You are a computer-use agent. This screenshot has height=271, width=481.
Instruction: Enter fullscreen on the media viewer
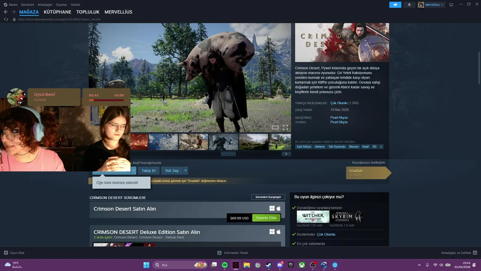coord(285,128)
